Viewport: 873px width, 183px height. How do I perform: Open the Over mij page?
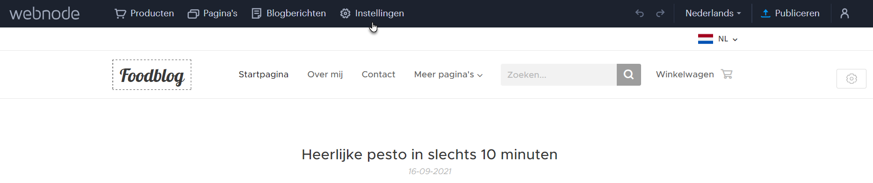(325, 75)
